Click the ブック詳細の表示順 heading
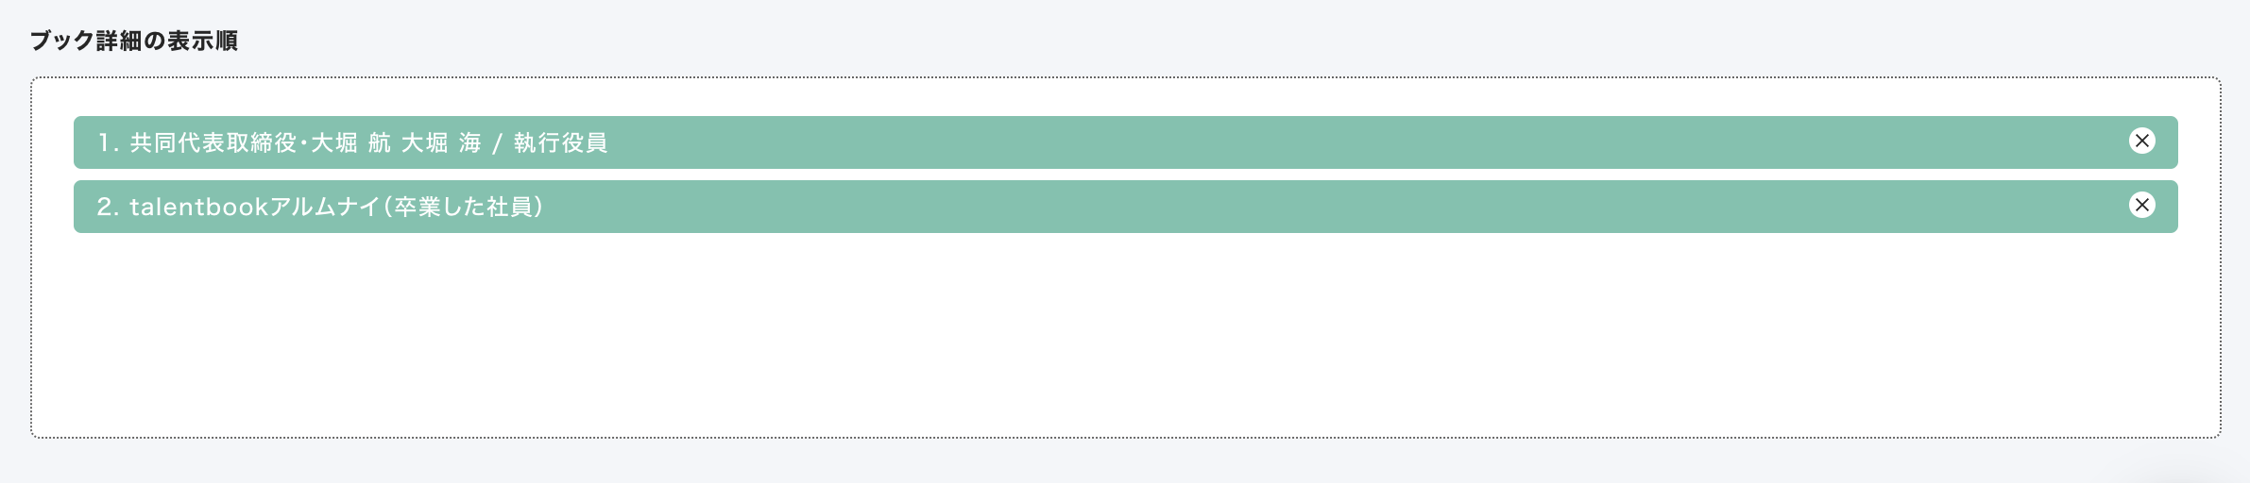This screenshot has width=2250, height=483. pos(134,41)
